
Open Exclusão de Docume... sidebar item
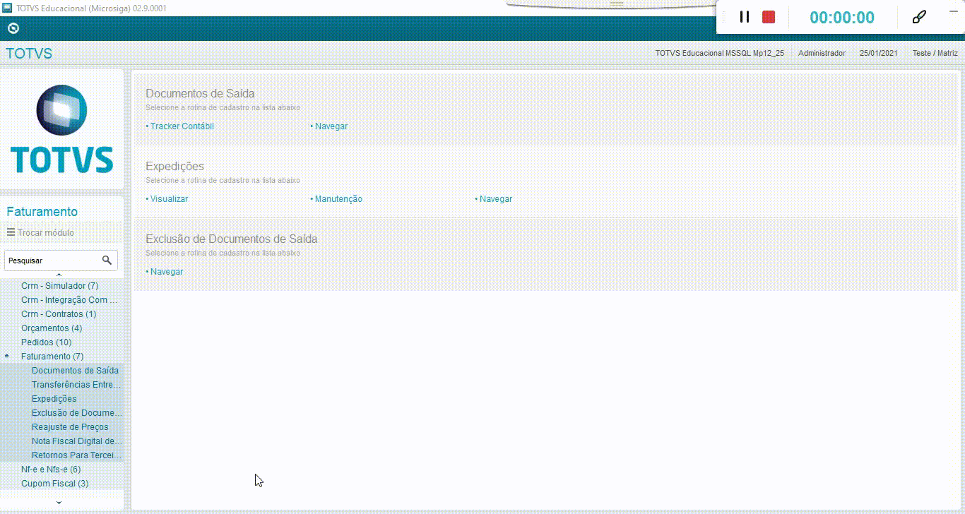pyautogui.click(x=76, y=413)
